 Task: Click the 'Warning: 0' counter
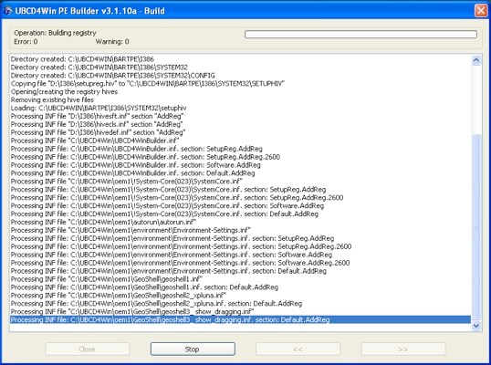(112, 42)
